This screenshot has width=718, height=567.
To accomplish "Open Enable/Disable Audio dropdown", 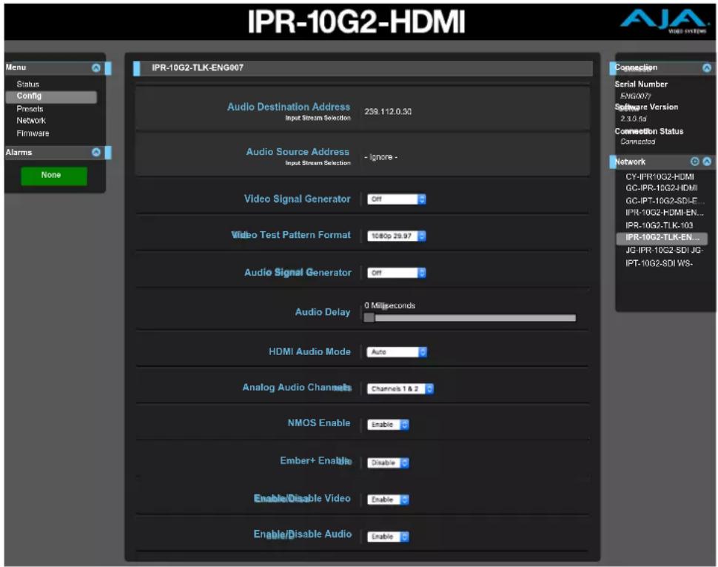I will pyautogui.click(x=389, y=537).
